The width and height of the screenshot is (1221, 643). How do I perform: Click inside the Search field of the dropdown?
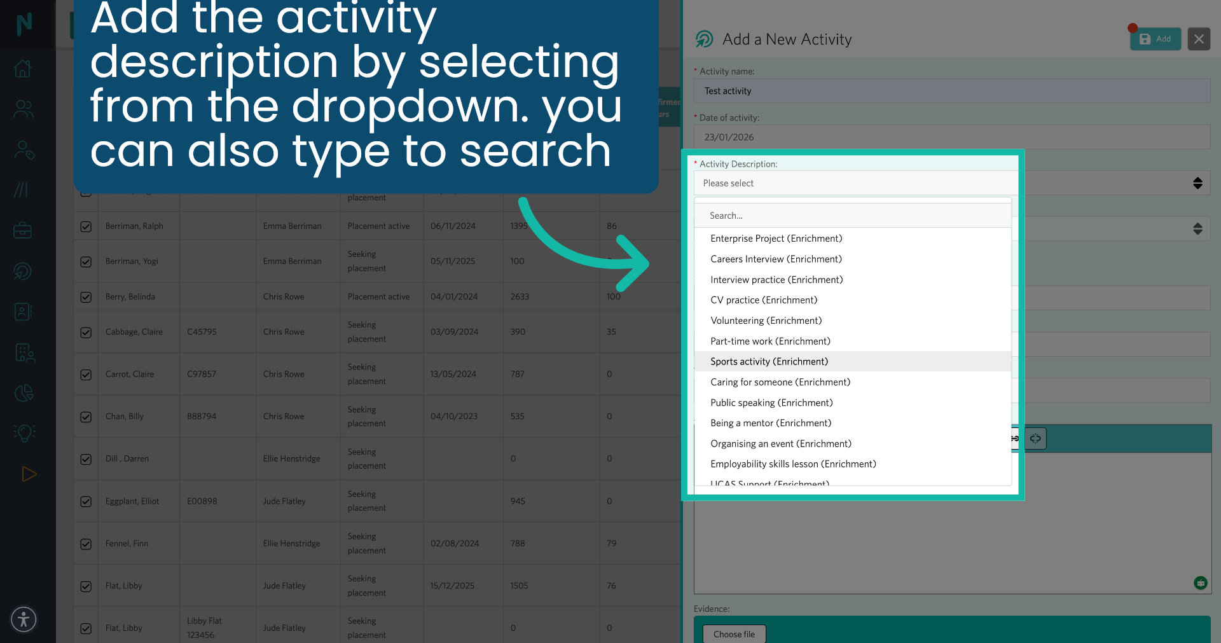tap(853, 215)
